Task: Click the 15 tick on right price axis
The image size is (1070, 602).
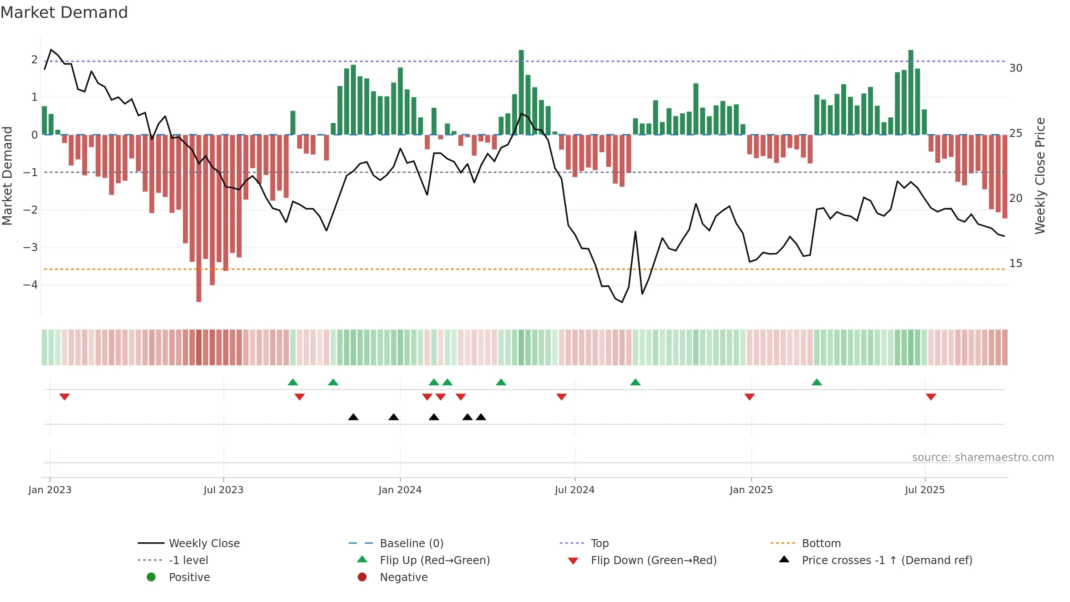Action: (x=1016, y=264)
